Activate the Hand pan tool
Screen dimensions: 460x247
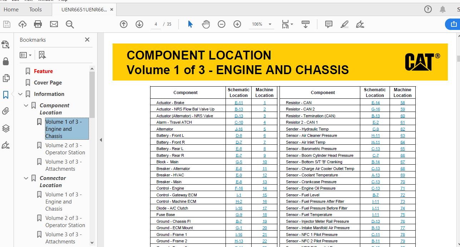[206, 24]
